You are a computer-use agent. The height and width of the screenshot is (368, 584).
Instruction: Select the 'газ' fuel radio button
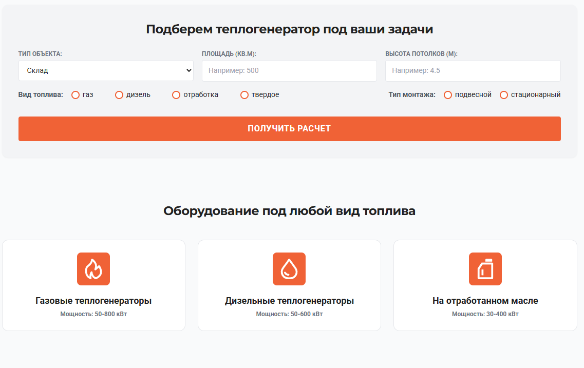click(x=76, y=95)
